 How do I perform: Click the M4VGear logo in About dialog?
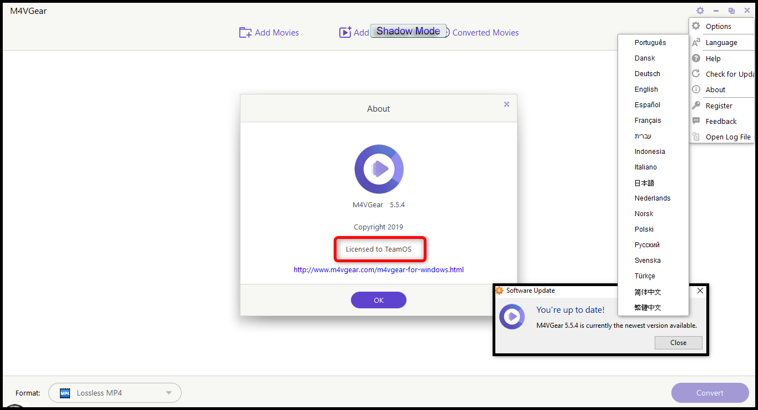pyautogui.click(x=379, y=169)
